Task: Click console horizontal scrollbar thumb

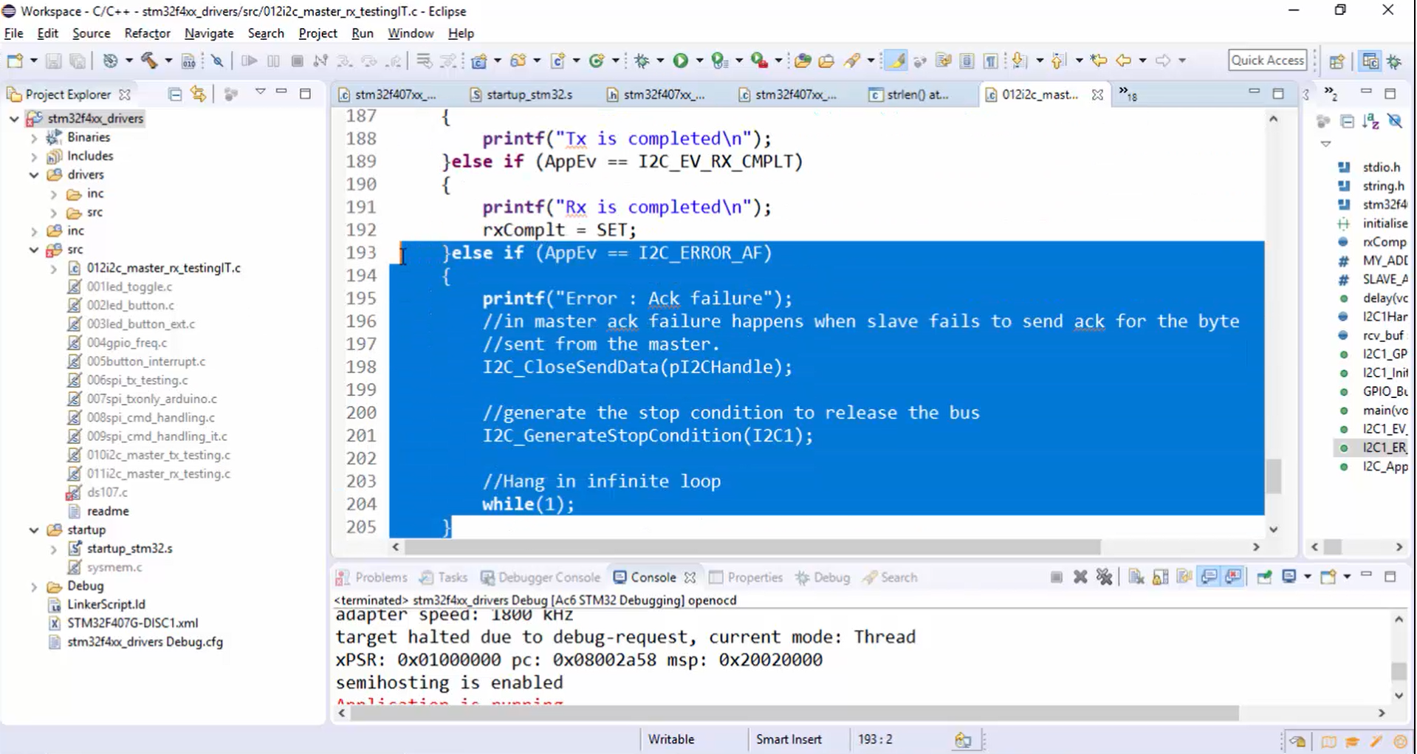Action: [x=794, y=713]
